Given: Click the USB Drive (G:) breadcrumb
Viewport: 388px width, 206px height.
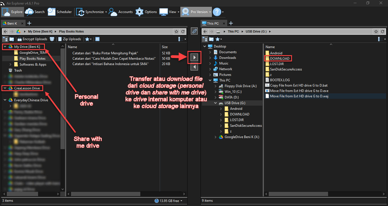Looking at the screenshot, I should 257,31.
